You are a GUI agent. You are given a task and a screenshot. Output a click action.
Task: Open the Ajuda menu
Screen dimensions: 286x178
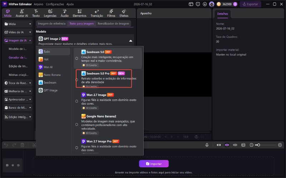(x=70, y=4)
